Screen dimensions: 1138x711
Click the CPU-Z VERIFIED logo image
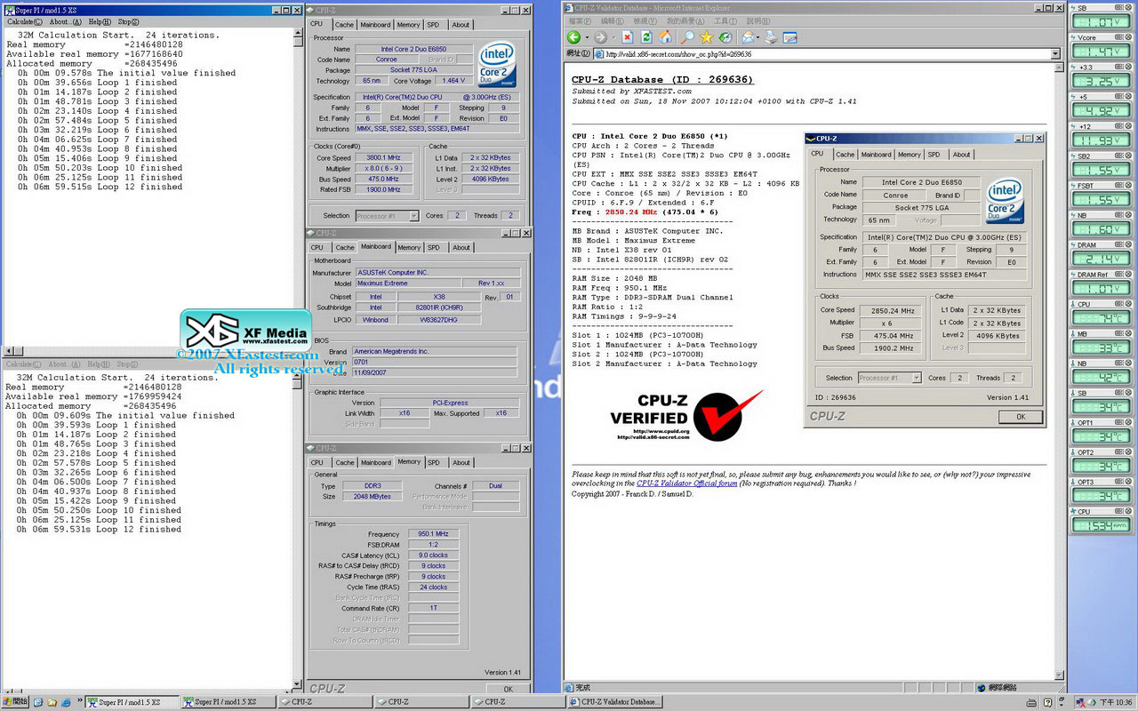(686, 415)
